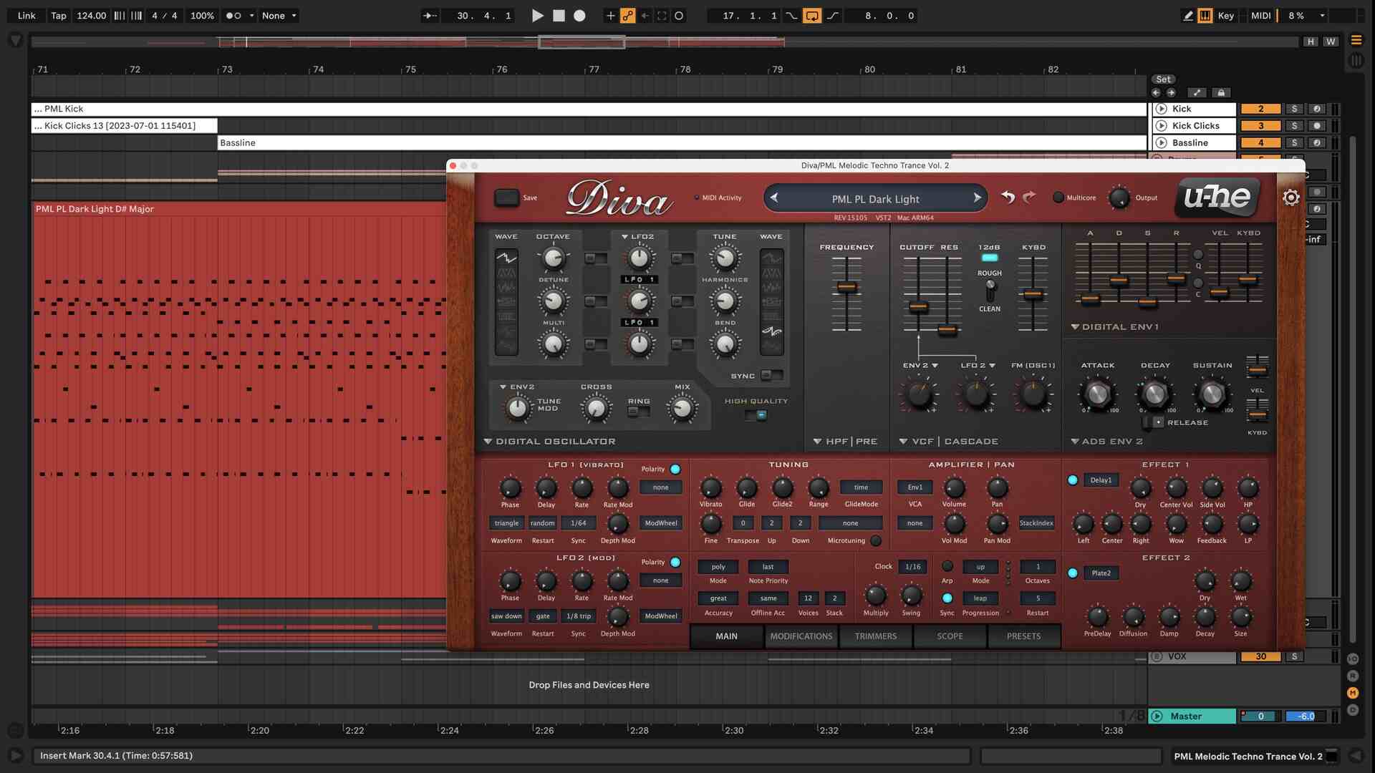Toggle the metronome icon
Screen dimensions: 1375x773
pyautogui.click(x=233, y=15)
